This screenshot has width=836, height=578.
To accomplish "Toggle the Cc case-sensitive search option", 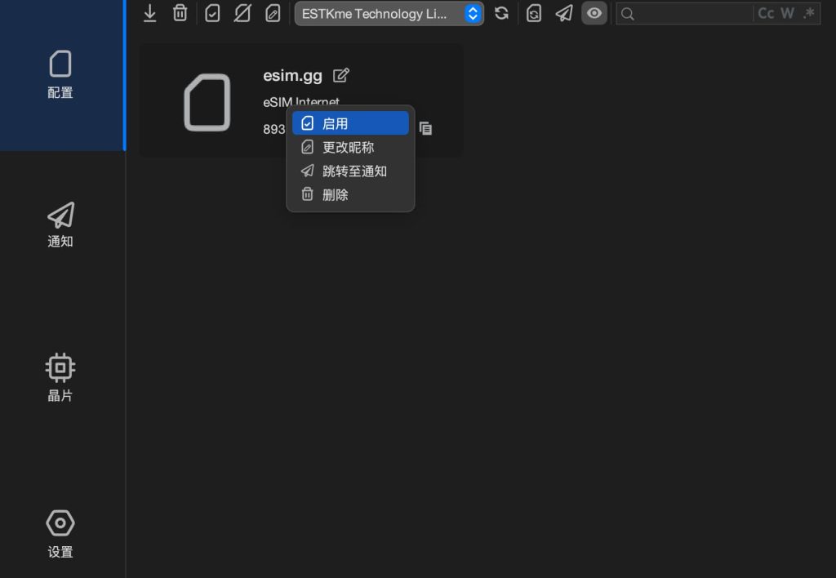I will point(766,13).
